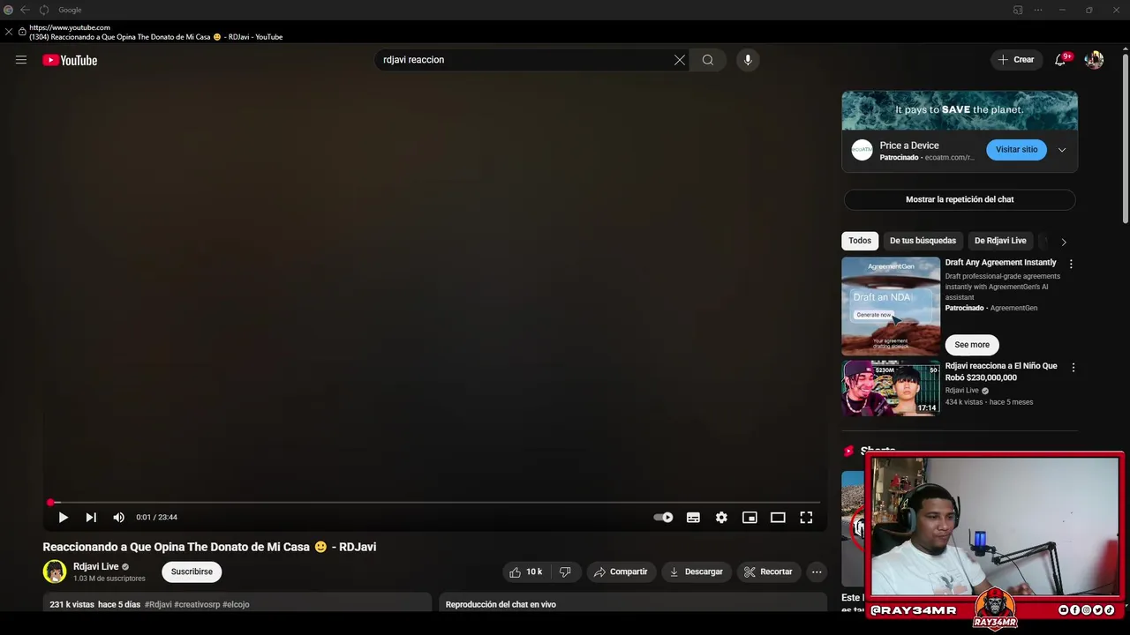Run search with magnifier button
The height and width of the screenshot is (635, 1130).
coord(708,60)
